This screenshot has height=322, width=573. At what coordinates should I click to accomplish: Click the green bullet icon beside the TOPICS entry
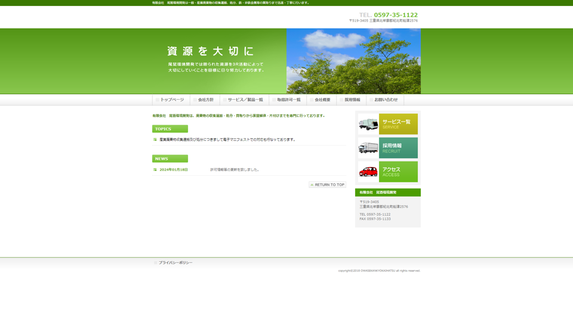(x=155, y=140)
